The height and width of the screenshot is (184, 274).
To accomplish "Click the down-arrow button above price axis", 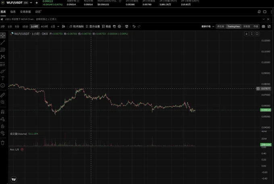I will coord(246,34).
